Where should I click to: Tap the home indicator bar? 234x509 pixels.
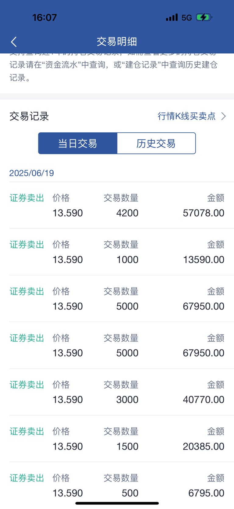tap(117, 503)
